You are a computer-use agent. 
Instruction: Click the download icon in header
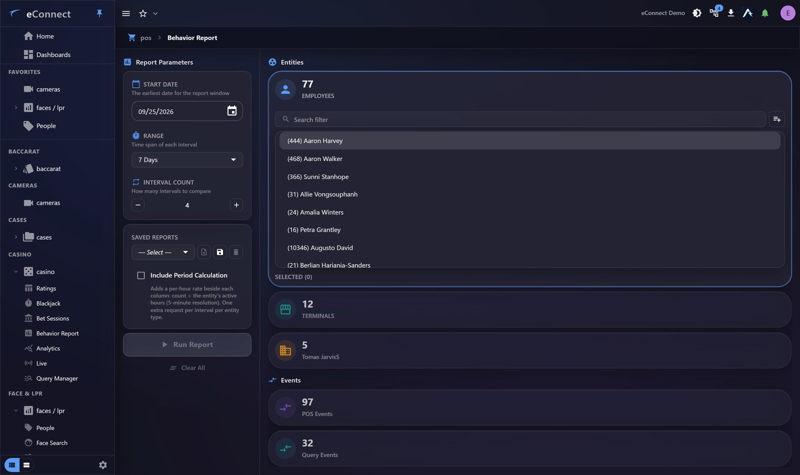point(731,13)
